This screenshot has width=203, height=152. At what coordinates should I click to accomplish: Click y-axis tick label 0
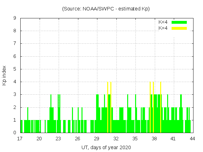click(x=15, y=133)
